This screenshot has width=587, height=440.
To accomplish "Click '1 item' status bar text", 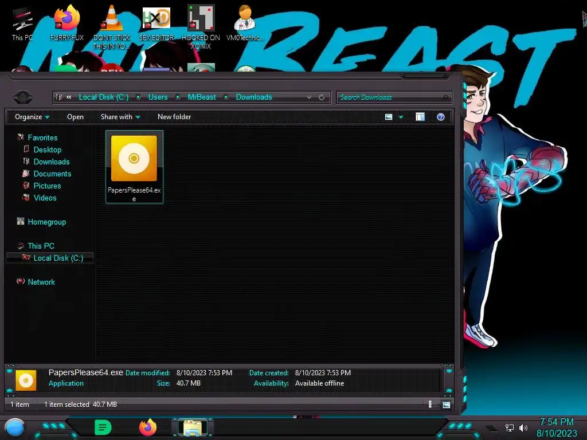I will (x=19, y=404).
